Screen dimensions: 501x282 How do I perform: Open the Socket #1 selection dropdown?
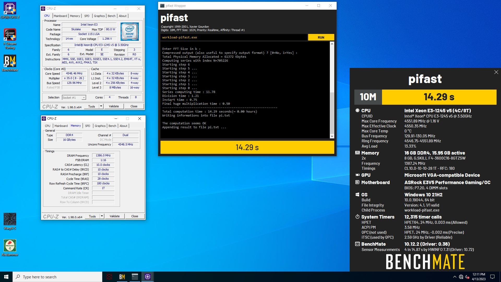(x=74, y=98)
